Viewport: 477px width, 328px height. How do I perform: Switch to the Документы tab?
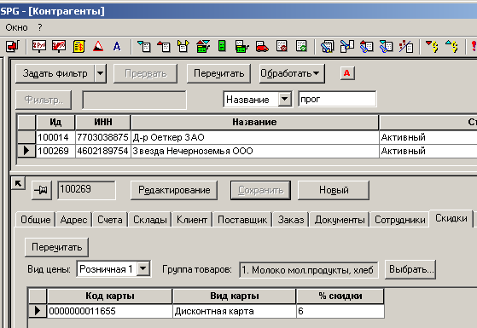pyautogui.click(x=340, y=220)
